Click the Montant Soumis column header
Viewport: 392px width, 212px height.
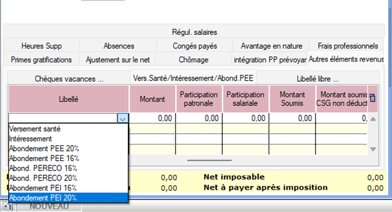[292, 99]
